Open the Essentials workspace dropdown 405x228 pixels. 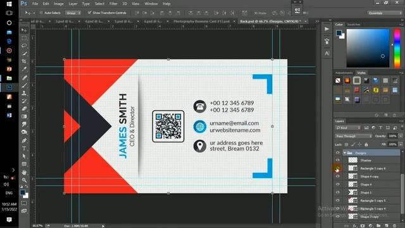point(385,13)
